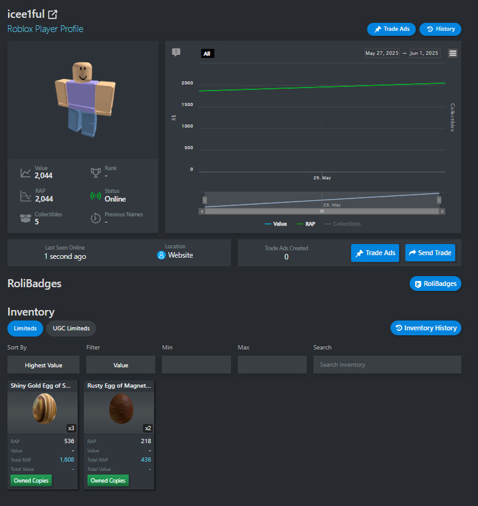
Task: Click the Max value input field
Action: (272, 365)
